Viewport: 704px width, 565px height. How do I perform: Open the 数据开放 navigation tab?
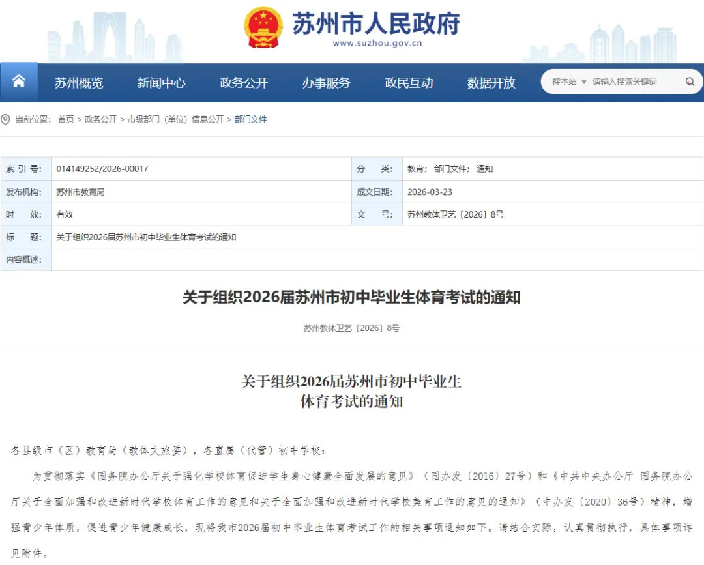491,83
